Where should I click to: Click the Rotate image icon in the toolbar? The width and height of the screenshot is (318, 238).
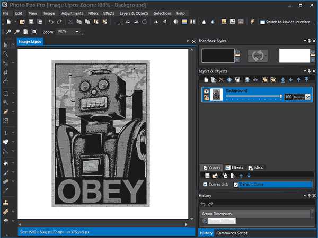point(144,22)
